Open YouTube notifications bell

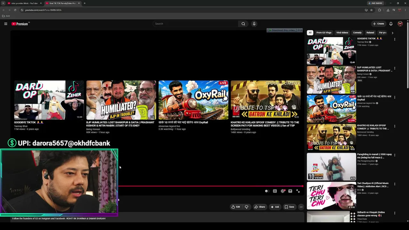[391, 24]
